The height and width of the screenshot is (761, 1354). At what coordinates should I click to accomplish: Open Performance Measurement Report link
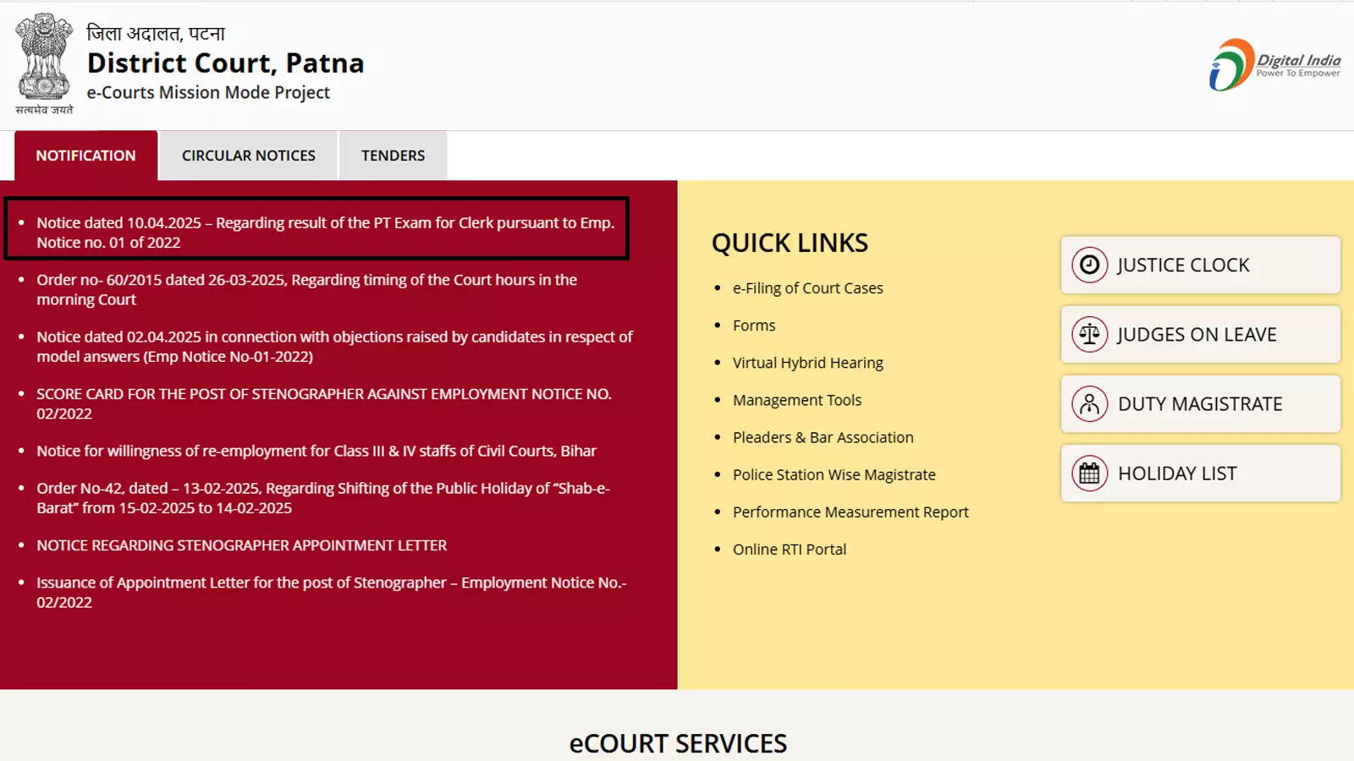850,512
